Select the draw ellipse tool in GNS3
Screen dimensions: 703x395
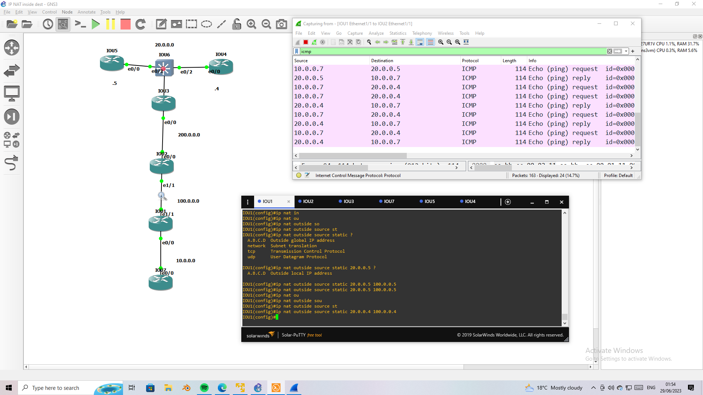click(x=206, y=24)
